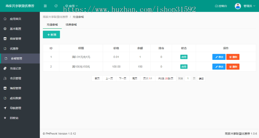Viewport: 259px width, 138px height.
Task: Click the file icon beside 虚拟数据
Action: (5, 98)
